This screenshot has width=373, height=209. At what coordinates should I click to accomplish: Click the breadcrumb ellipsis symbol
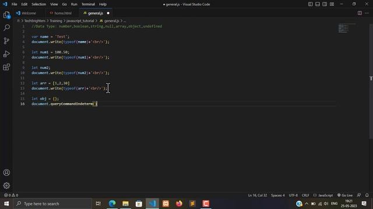point(125,21)
